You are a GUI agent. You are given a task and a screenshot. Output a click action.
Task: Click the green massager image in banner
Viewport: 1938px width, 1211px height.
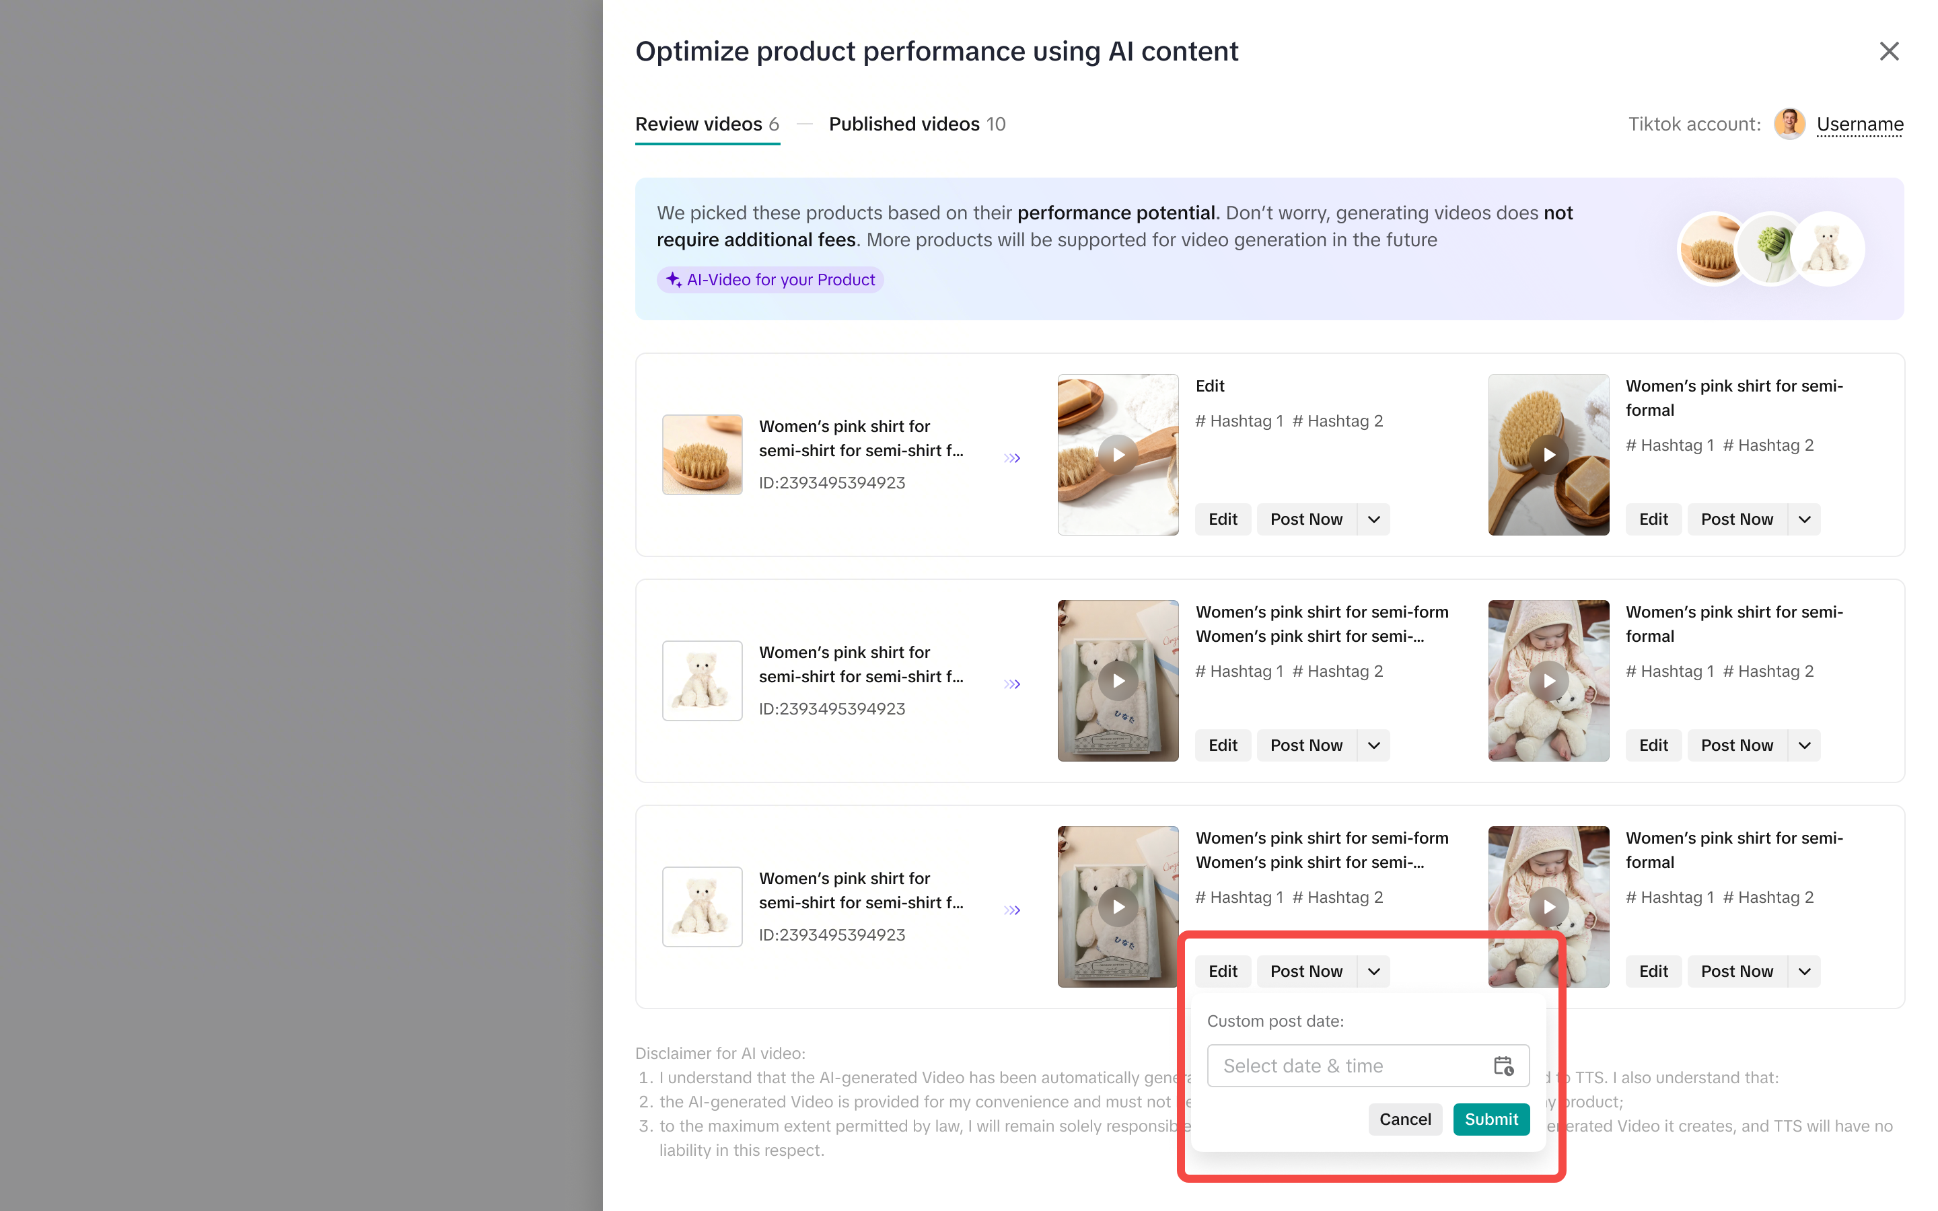click(1771, 250)
